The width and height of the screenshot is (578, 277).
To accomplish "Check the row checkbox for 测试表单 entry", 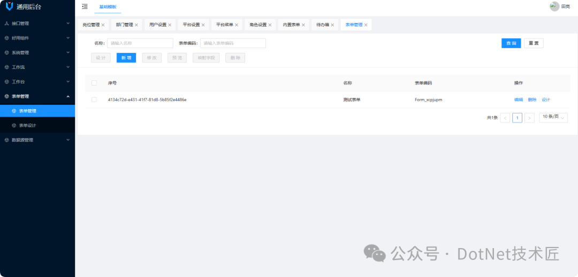I will [x=94, y=100].
